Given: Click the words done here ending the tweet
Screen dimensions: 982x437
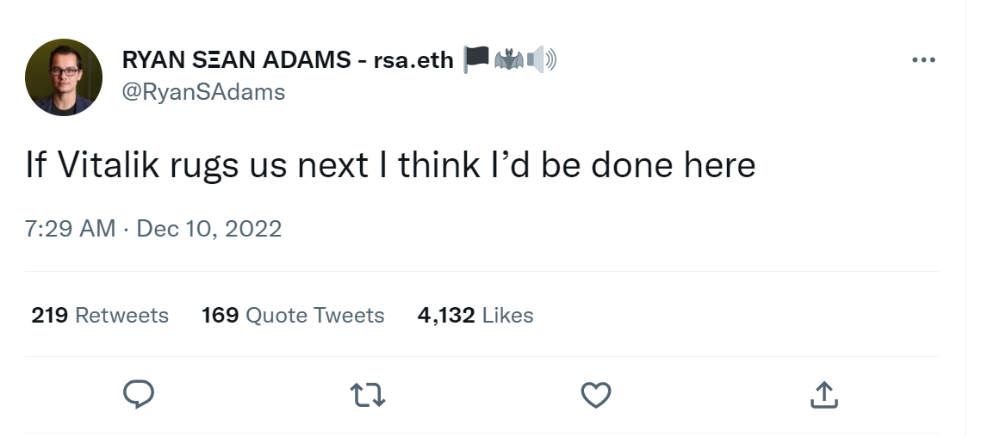Looking at the screenshot, I should coord(674,165).
